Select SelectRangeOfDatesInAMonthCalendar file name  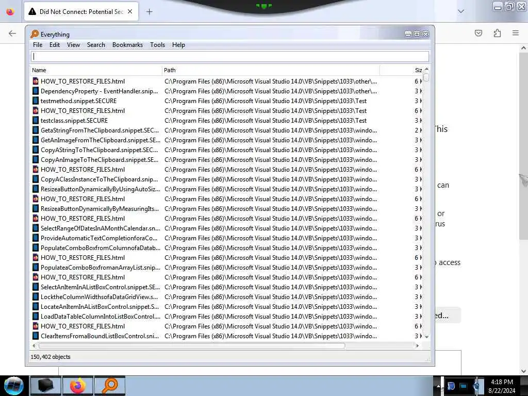(x=101, y=228)
